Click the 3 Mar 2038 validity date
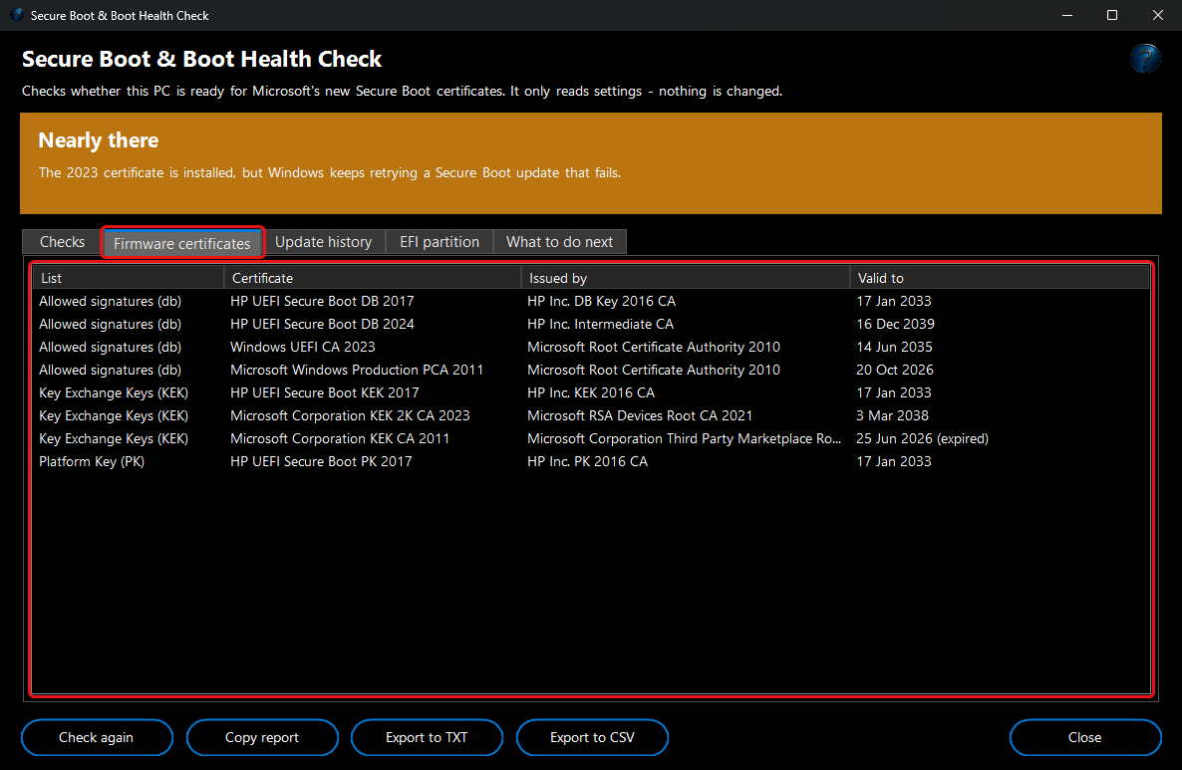Viewport: 1182px width, 770px height. click(x=892, y=416)
